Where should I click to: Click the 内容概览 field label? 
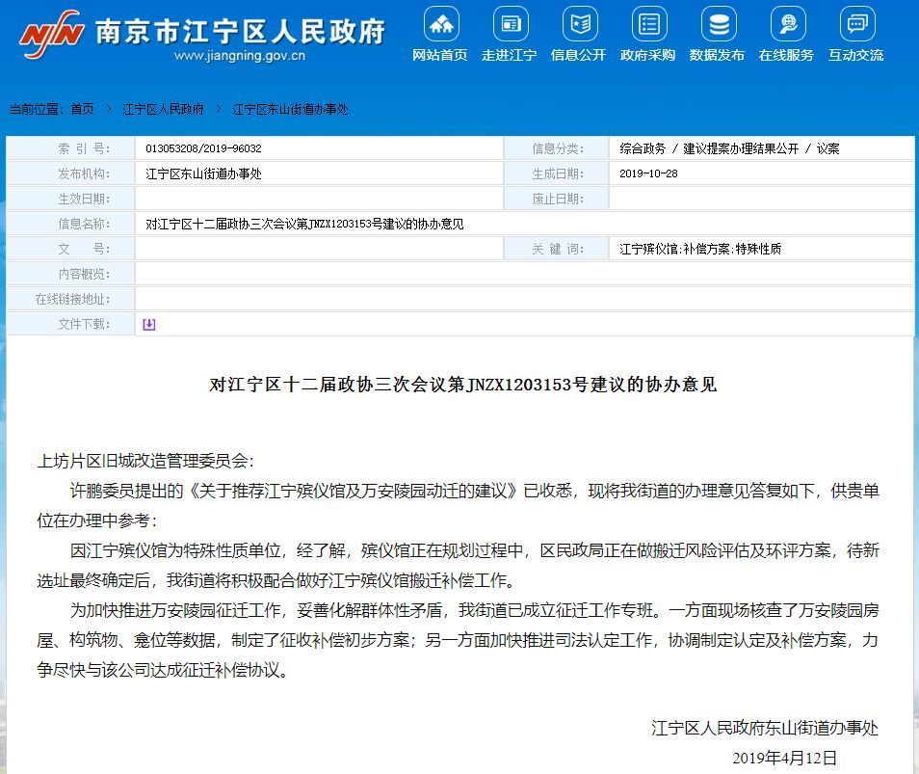84,275
